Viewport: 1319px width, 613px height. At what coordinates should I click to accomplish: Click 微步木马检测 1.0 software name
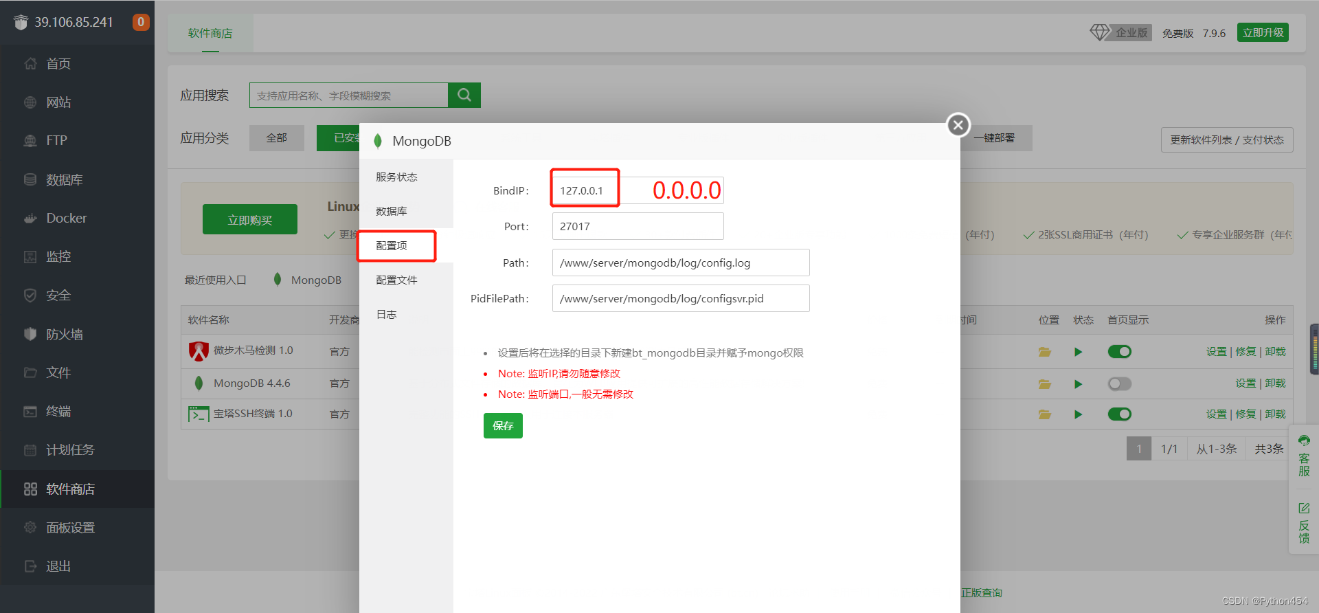pyautogui.click(x=253, y=350)
